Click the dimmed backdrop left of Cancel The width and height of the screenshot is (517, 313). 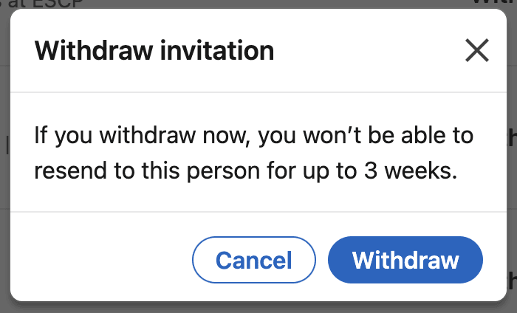(x=4, y=260)
